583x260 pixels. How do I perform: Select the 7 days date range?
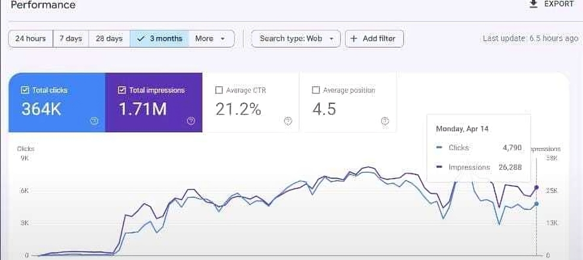[71, 38]
